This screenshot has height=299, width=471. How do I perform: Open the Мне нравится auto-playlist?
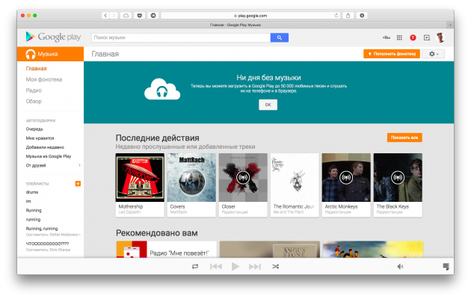tap(40, 138)
